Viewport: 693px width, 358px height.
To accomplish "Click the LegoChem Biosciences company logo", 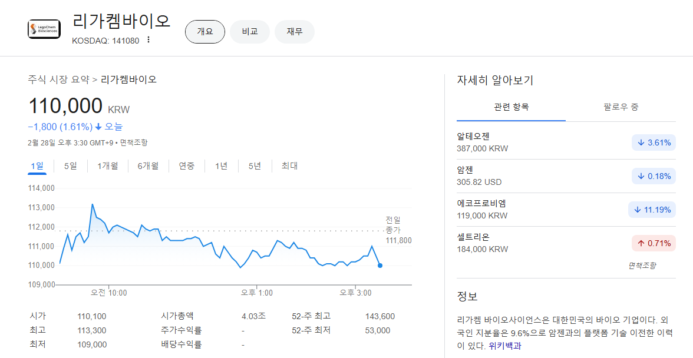I will tap(44, 29).
